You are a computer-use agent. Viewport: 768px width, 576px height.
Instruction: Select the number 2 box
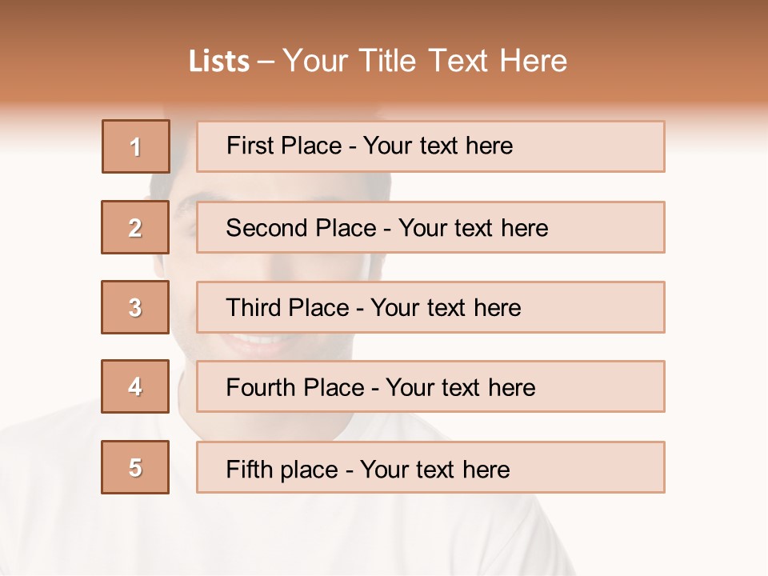pyautogui.click(x=135, y=227)
